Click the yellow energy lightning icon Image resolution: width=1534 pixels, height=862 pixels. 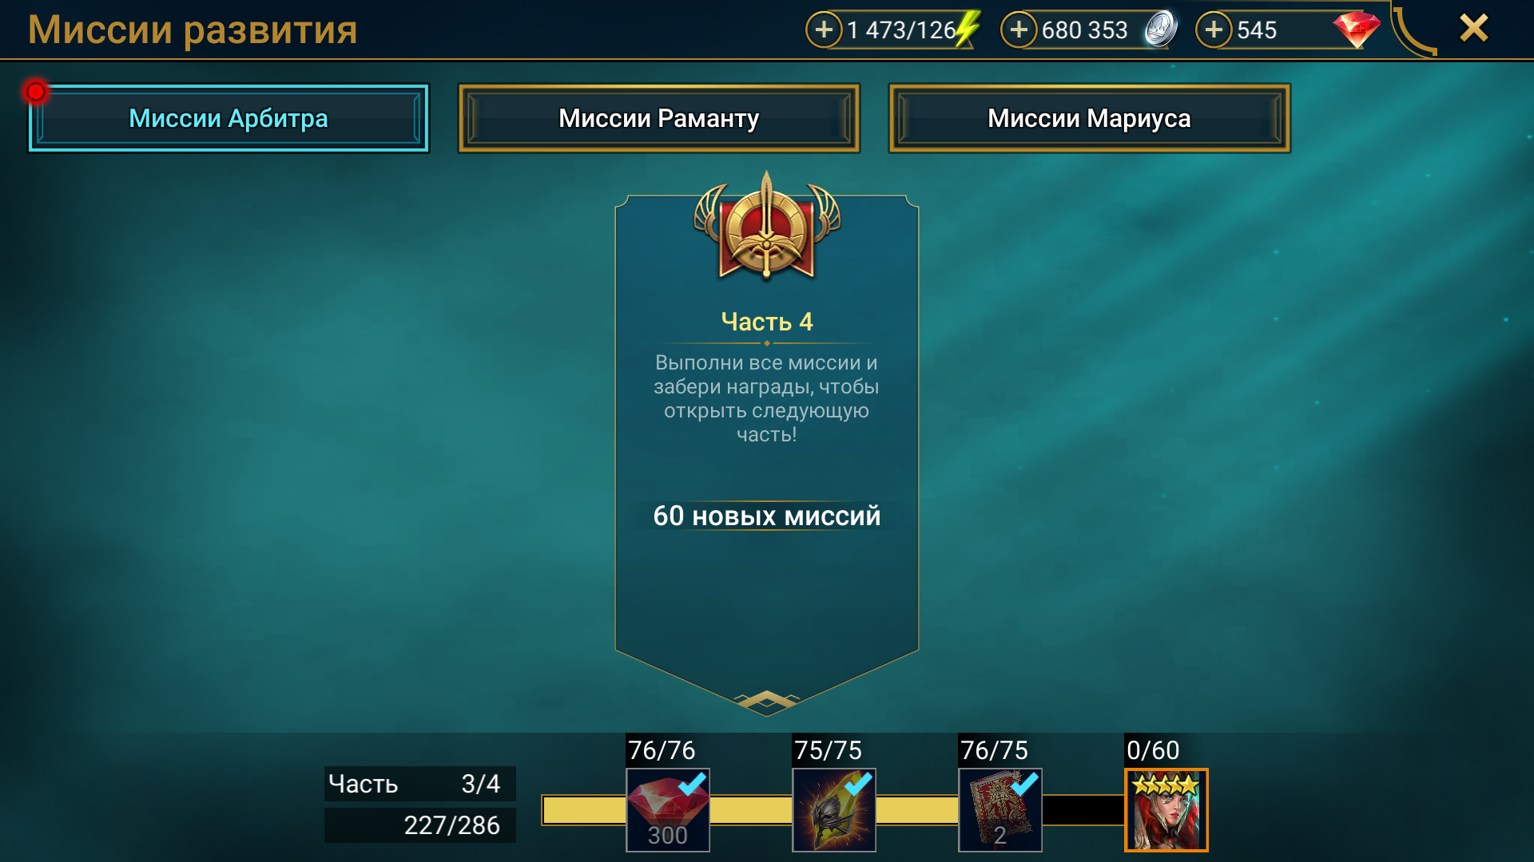[x=968, y=30]
